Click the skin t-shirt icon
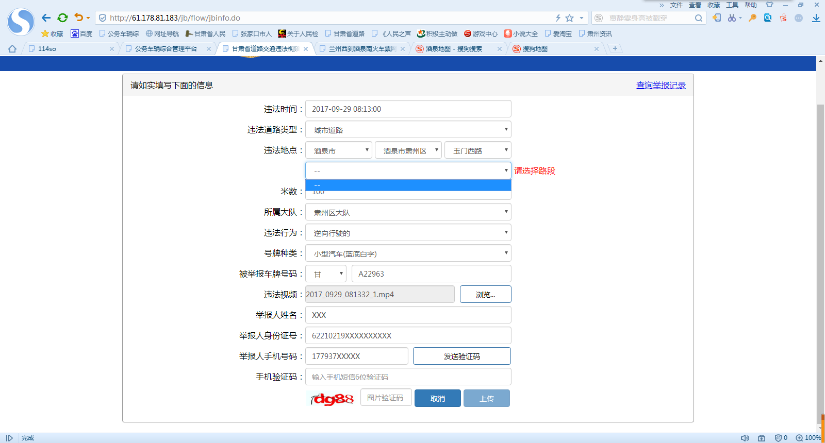Viewport: 825px width, 443px height. pos(769,5)
